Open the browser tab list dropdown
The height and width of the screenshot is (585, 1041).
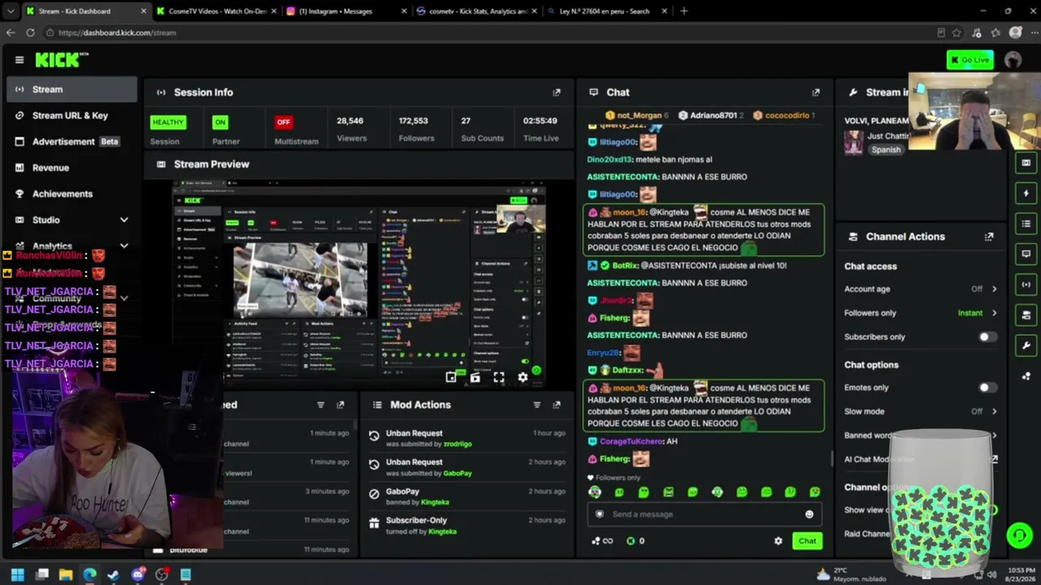pos(11,11)
